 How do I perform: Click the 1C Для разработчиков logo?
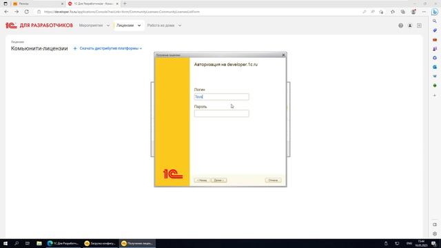point(39,25)
